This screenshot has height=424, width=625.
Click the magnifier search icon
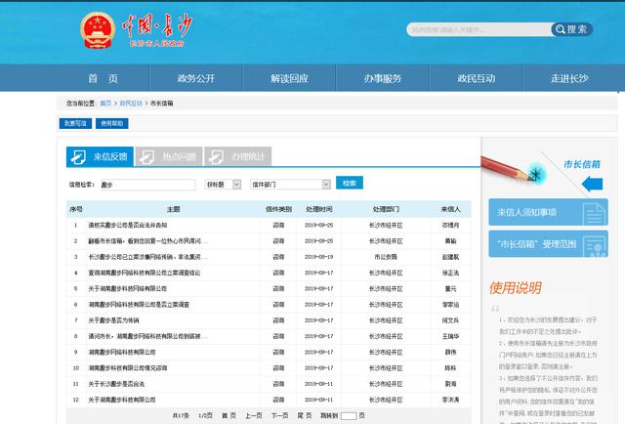click(560, 29)
